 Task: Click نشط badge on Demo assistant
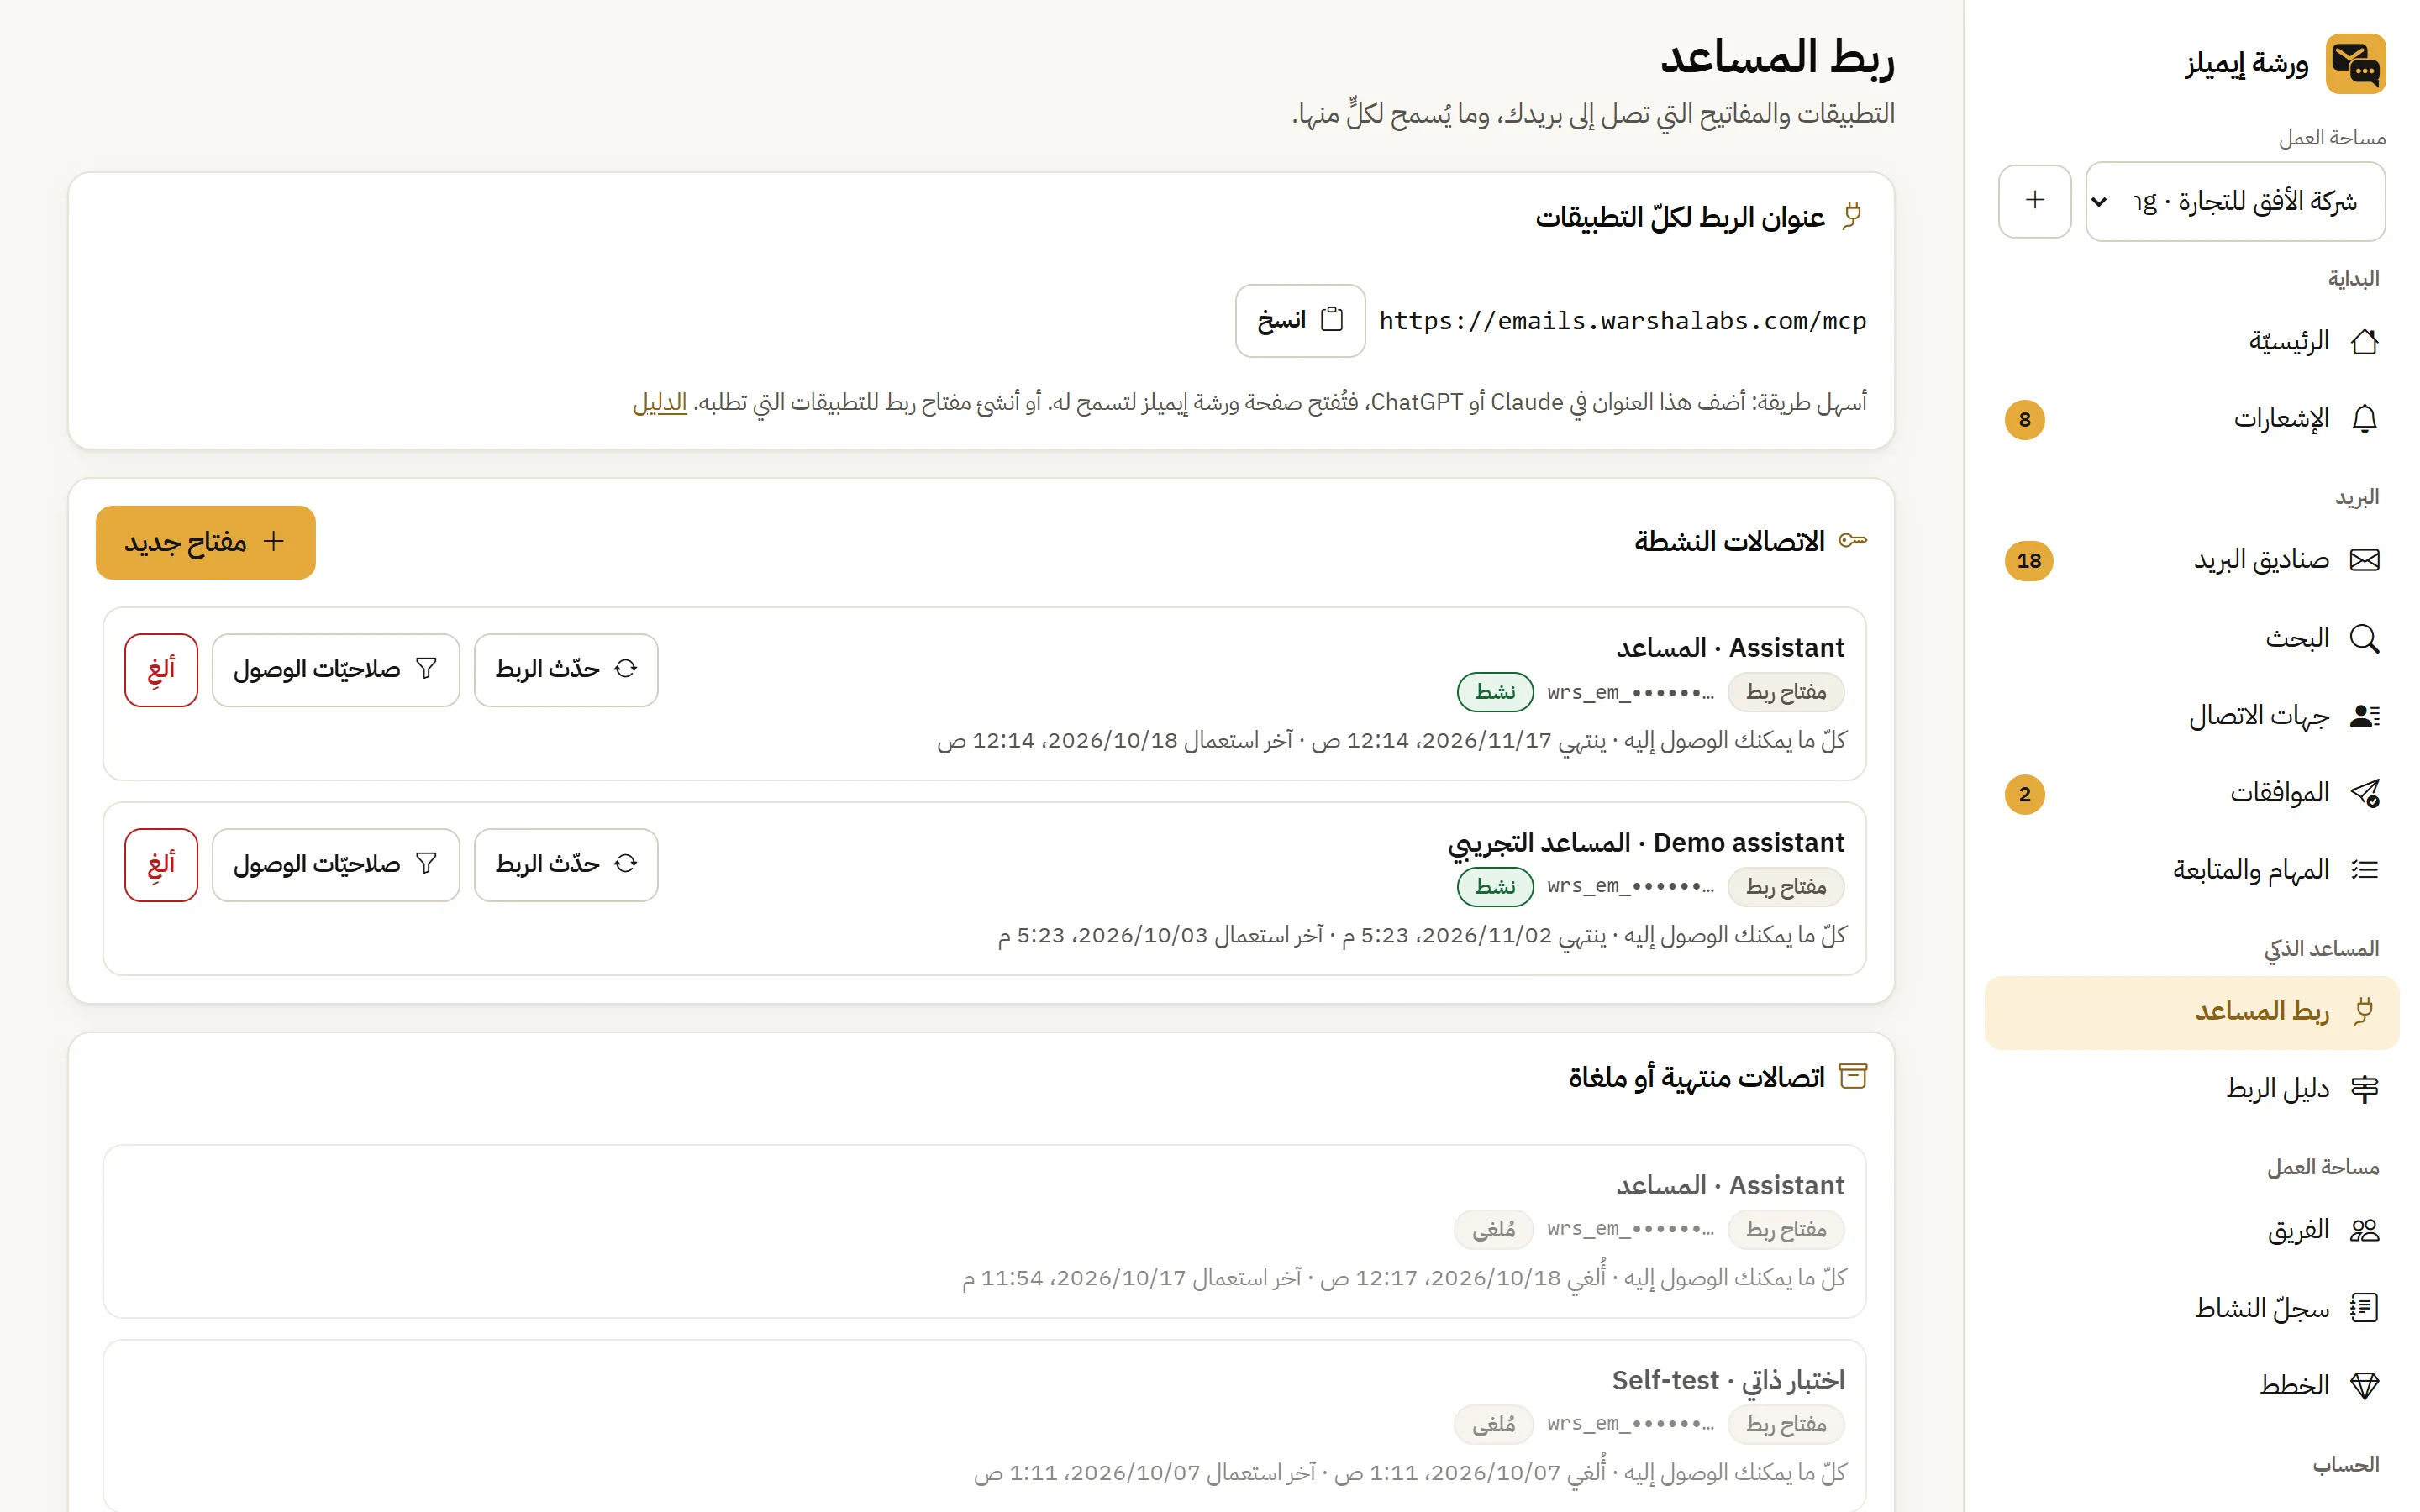point(1495,887)
